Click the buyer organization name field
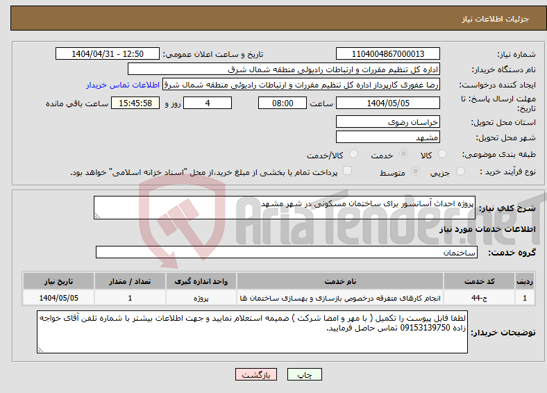 click(284, 69)
